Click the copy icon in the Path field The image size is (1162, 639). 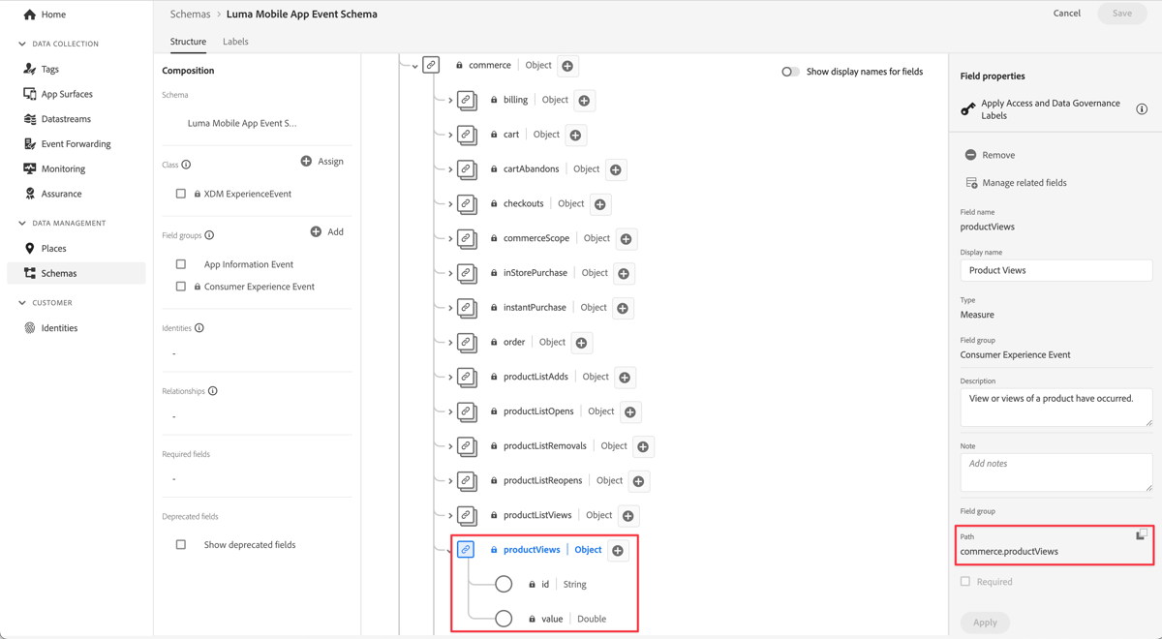click(1139, 533)
